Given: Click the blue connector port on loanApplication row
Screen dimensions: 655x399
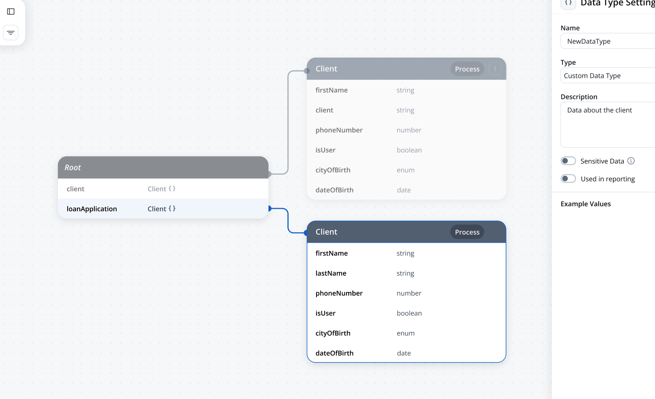Looking at the screenshot, I should pos(269,209).
